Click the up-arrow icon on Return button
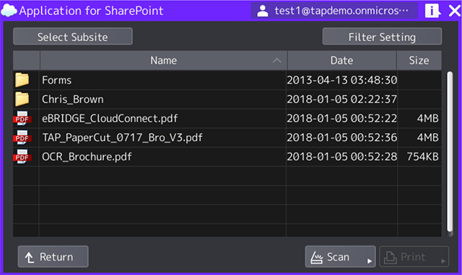 tap(29, 258)
